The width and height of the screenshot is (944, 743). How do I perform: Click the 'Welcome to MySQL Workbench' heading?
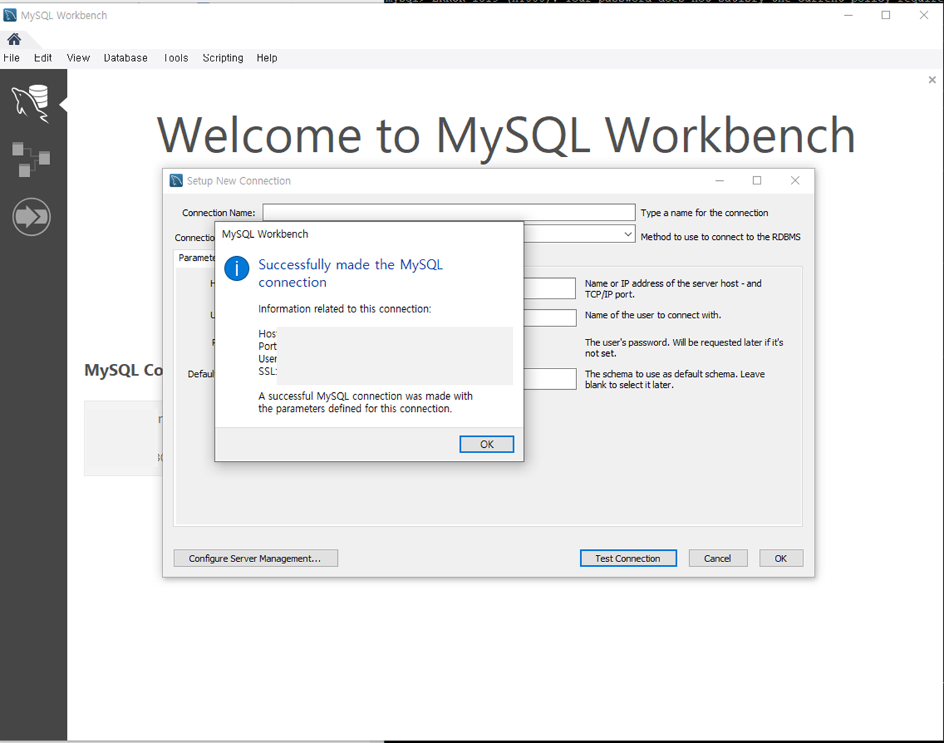pos(506,135)
